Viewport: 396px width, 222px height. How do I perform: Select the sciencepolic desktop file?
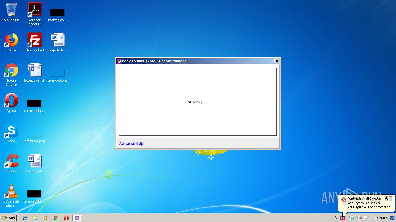point(34,196)
